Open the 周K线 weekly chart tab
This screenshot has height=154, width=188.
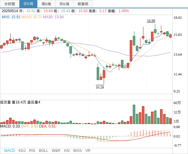pyautogui.click(x=46, y=4)
